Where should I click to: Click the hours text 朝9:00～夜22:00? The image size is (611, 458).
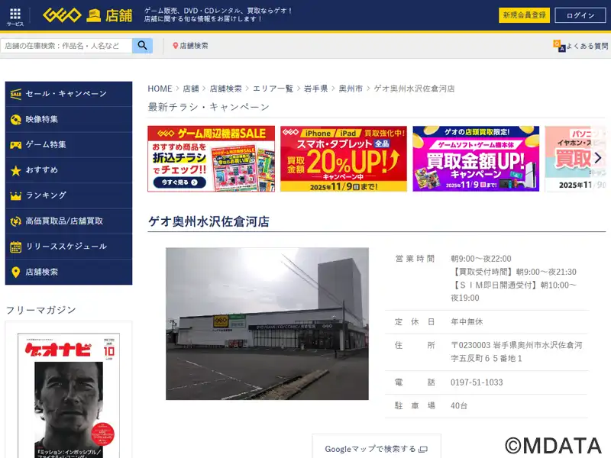(481, 259)
